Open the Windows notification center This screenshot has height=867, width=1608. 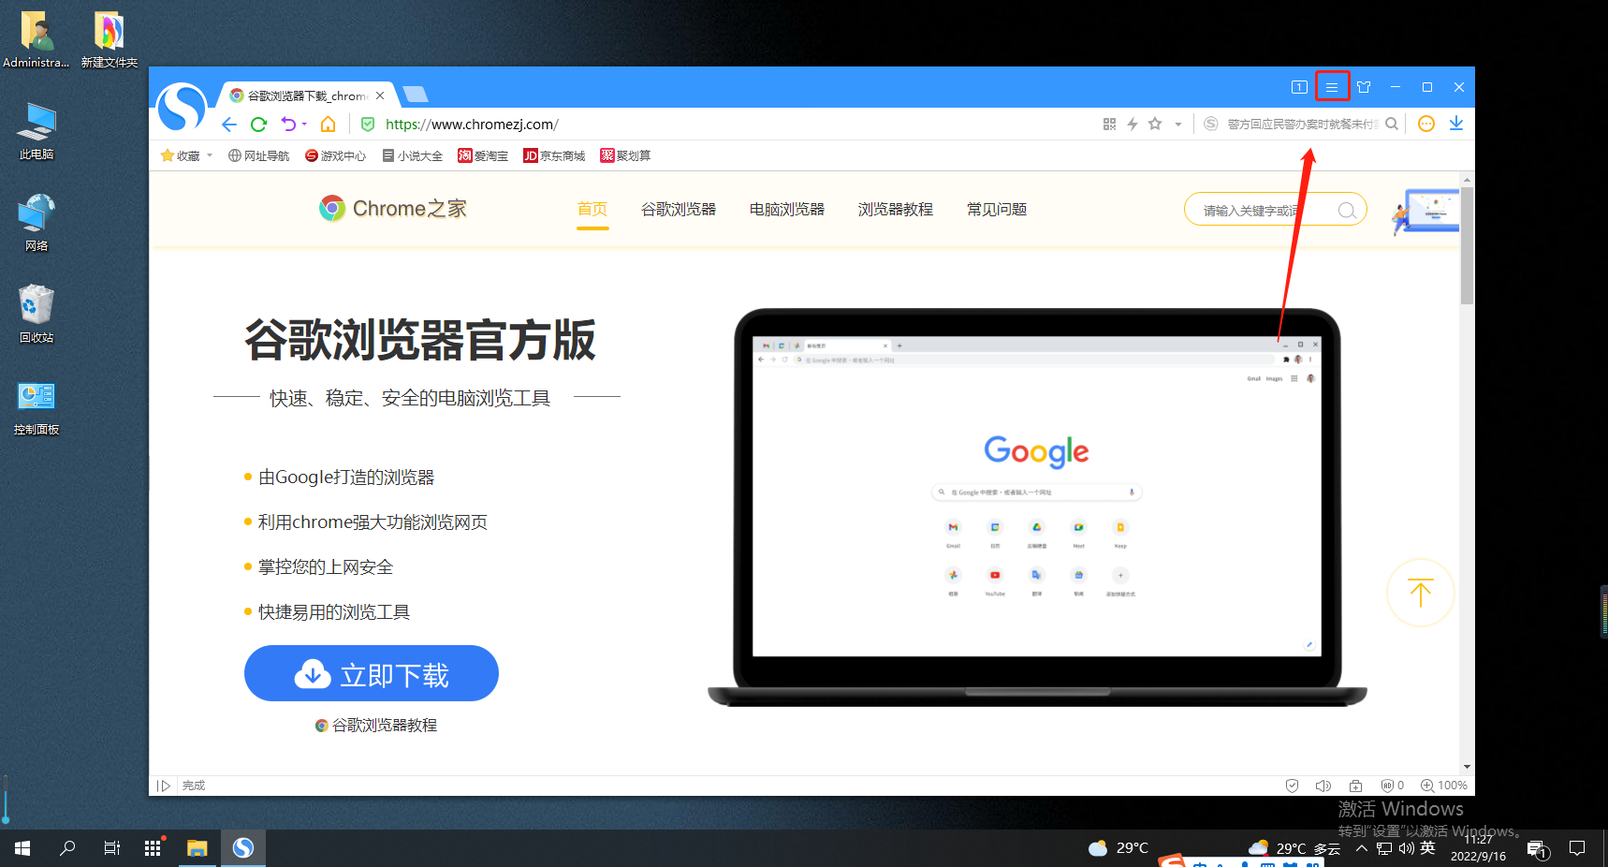(1577, 848)
